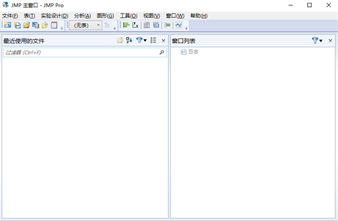Open the (无表) table selector dropdown
This screenshot has width=338, height=221.
[x=86, y=25]
